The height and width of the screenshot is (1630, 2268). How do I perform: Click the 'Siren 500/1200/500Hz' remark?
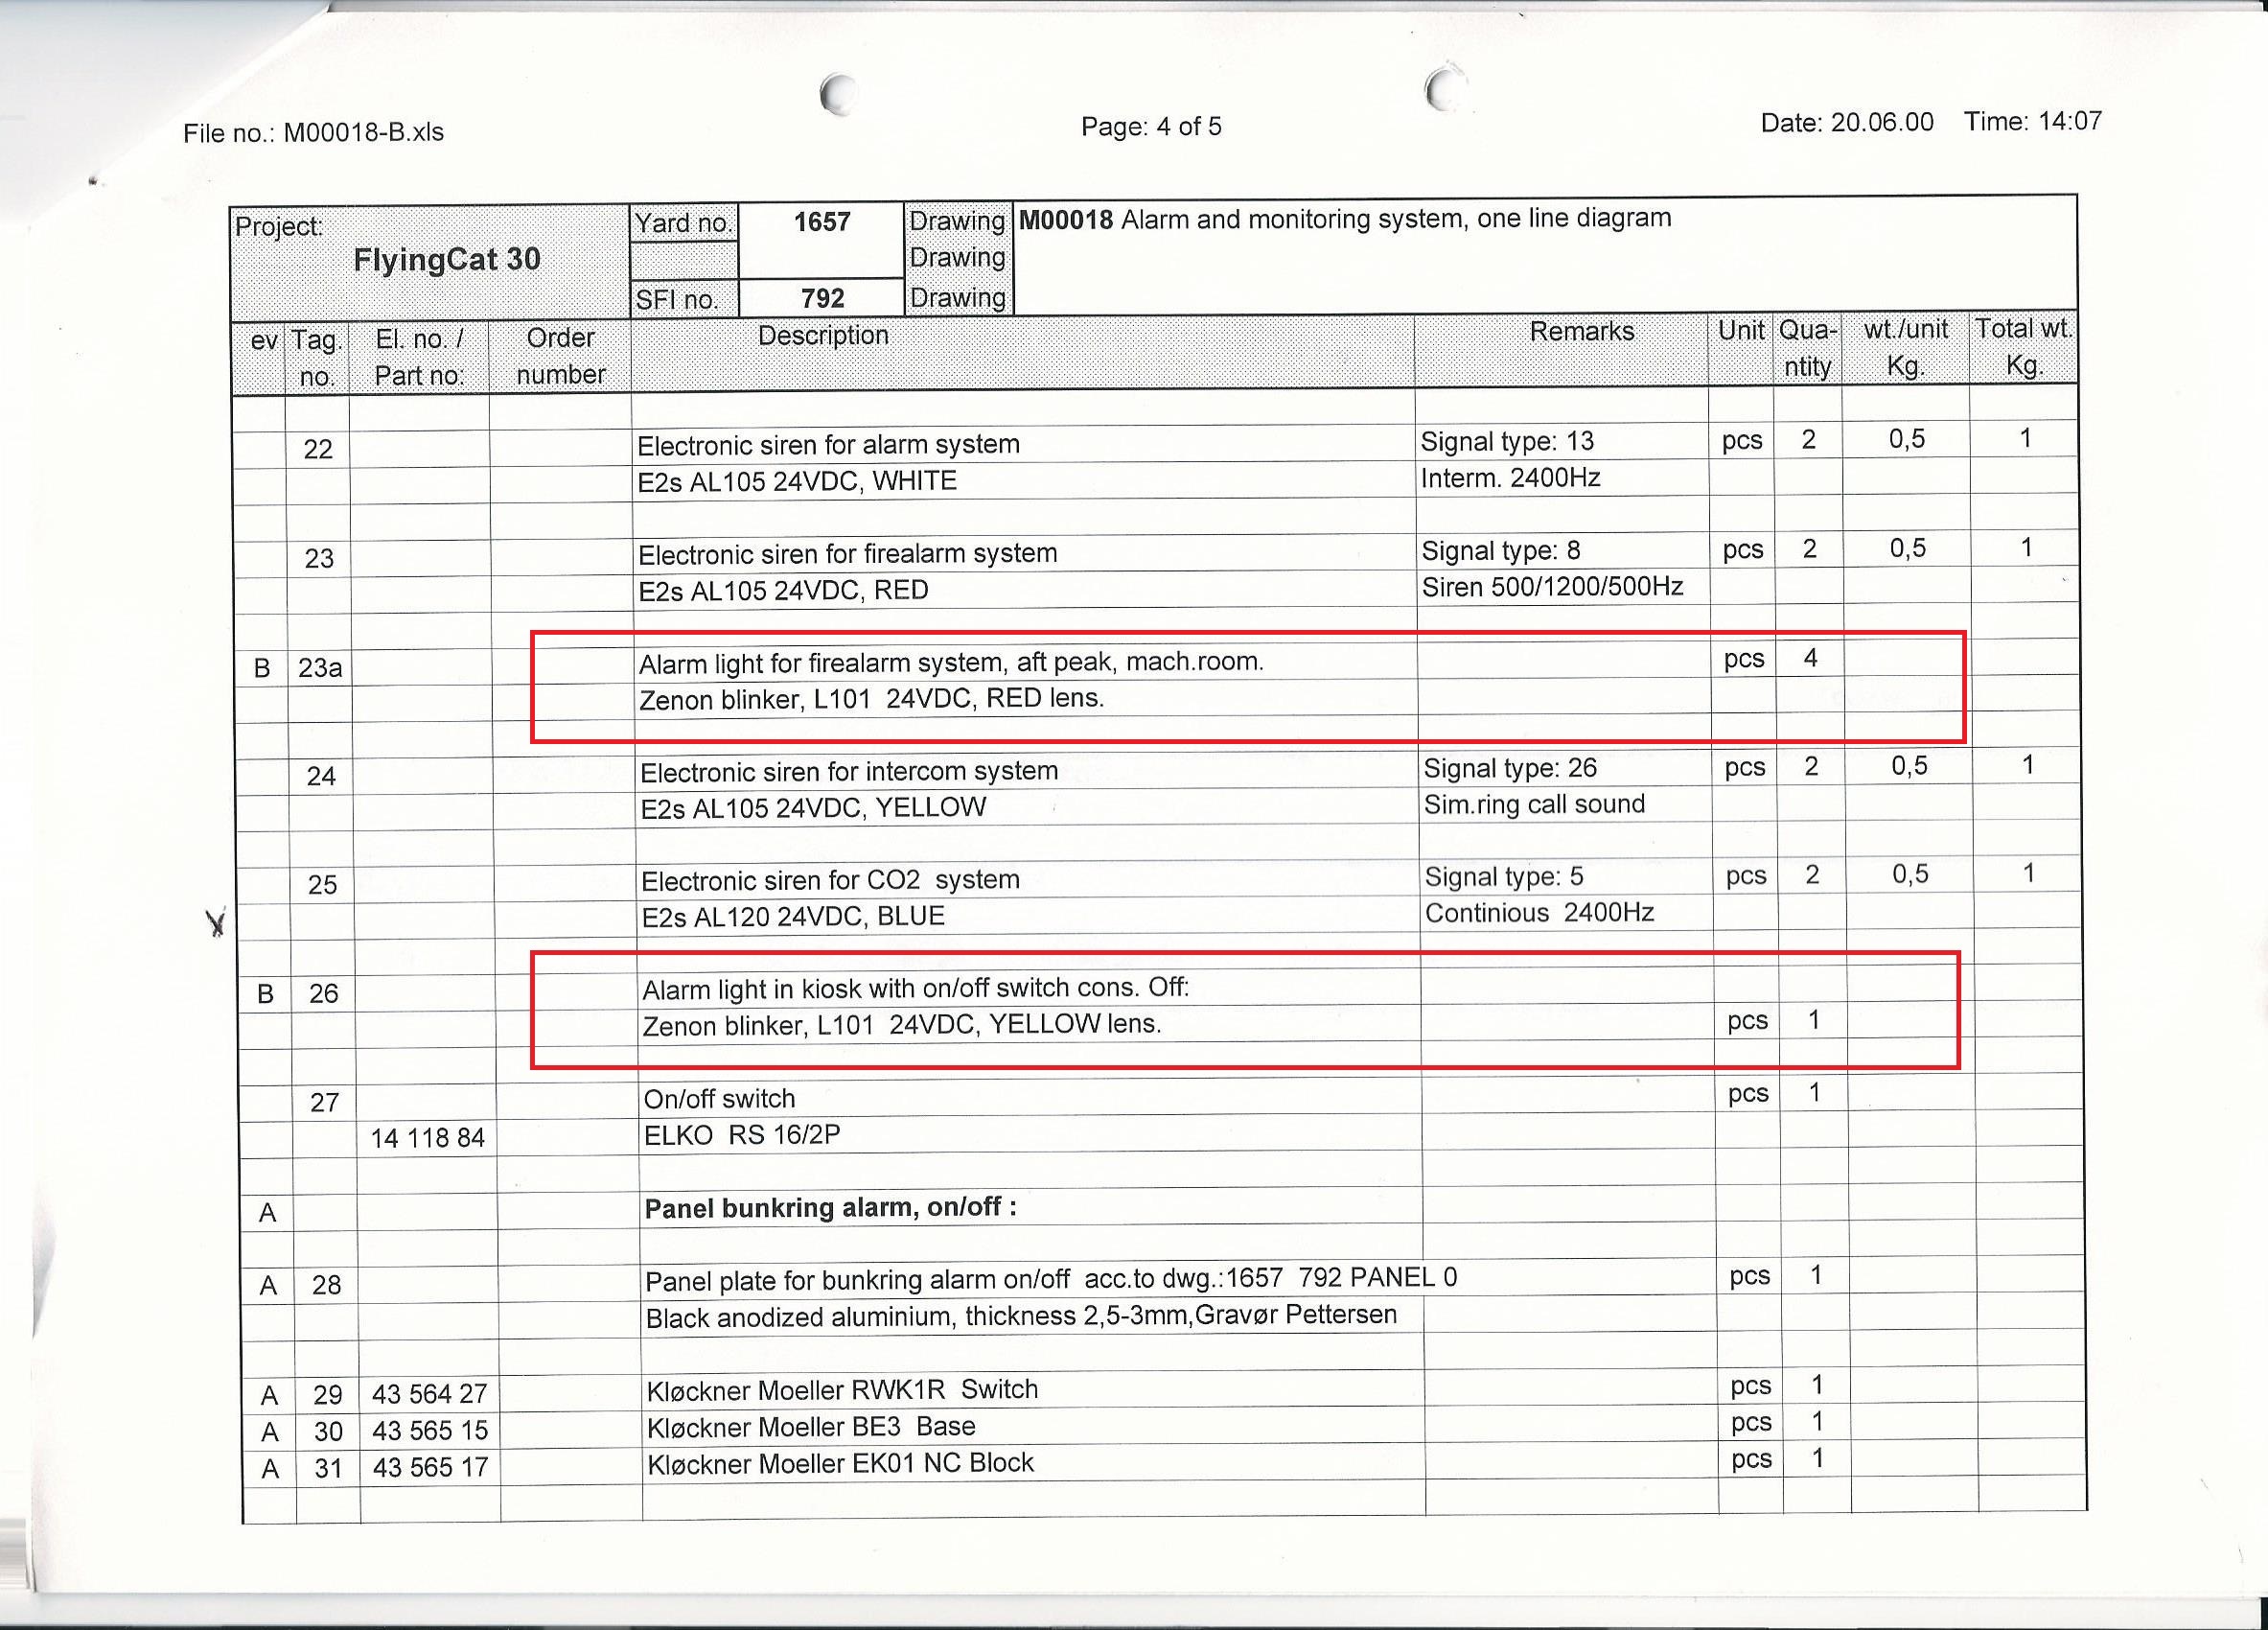tap(1552, 587)
